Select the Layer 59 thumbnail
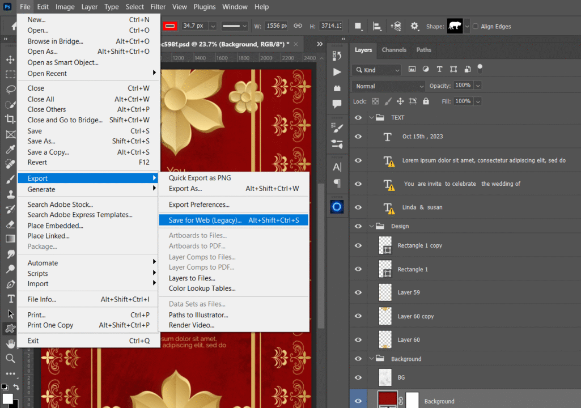The image size is (581, 408). (x=385, y=292)
